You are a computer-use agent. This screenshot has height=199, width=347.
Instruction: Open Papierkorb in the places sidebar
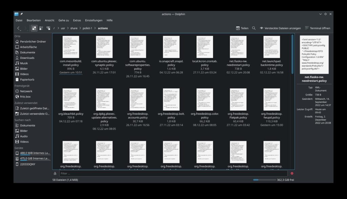(27, 79)
